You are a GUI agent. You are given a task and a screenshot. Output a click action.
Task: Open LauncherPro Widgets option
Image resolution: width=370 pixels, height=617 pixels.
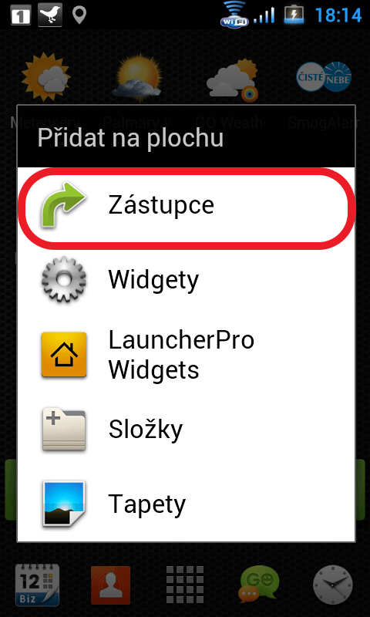(187, 355)
